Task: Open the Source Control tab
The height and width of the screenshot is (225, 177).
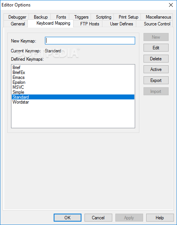Action: click(x=155, y=24)
